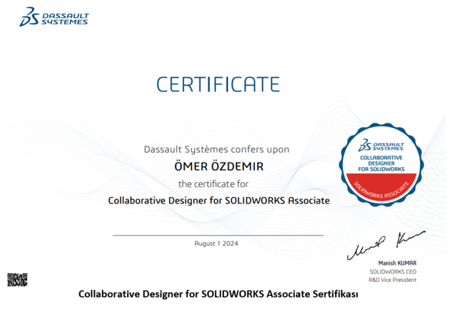Screen dimensions: 449x311
Task: Click the horizontal line above the date
Action: [x=217, y=235]
